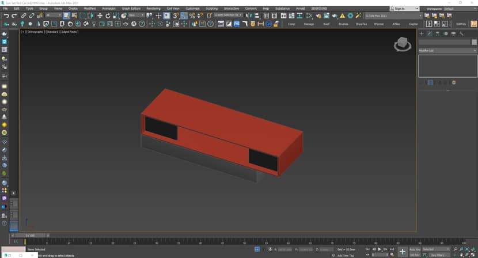Image resolution: width=478 pixels, height=258 pixels.
Task: Click the Percent Snap toggle icon
Action: tap(192, 16)
